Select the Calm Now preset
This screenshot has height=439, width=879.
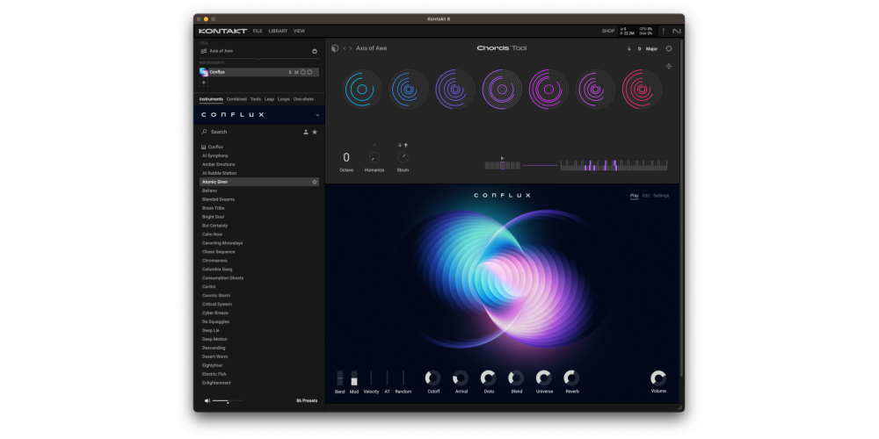coord(213,234)
